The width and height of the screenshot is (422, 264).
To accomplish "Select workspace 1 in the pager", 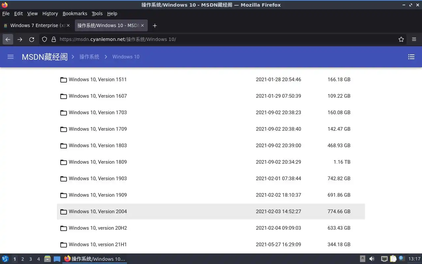I will [15, 259].
